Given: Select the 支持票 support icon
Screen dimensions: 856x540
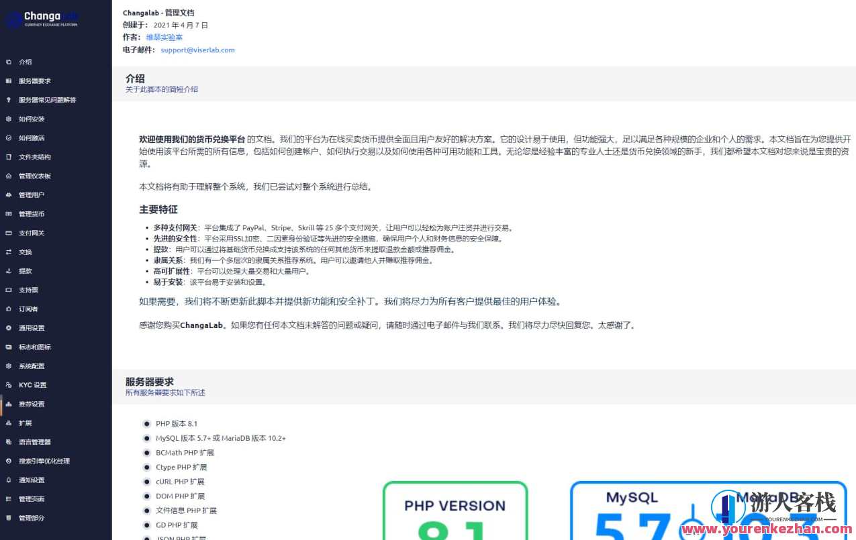Looking at the screenshot, I should (x=9, y=290).
